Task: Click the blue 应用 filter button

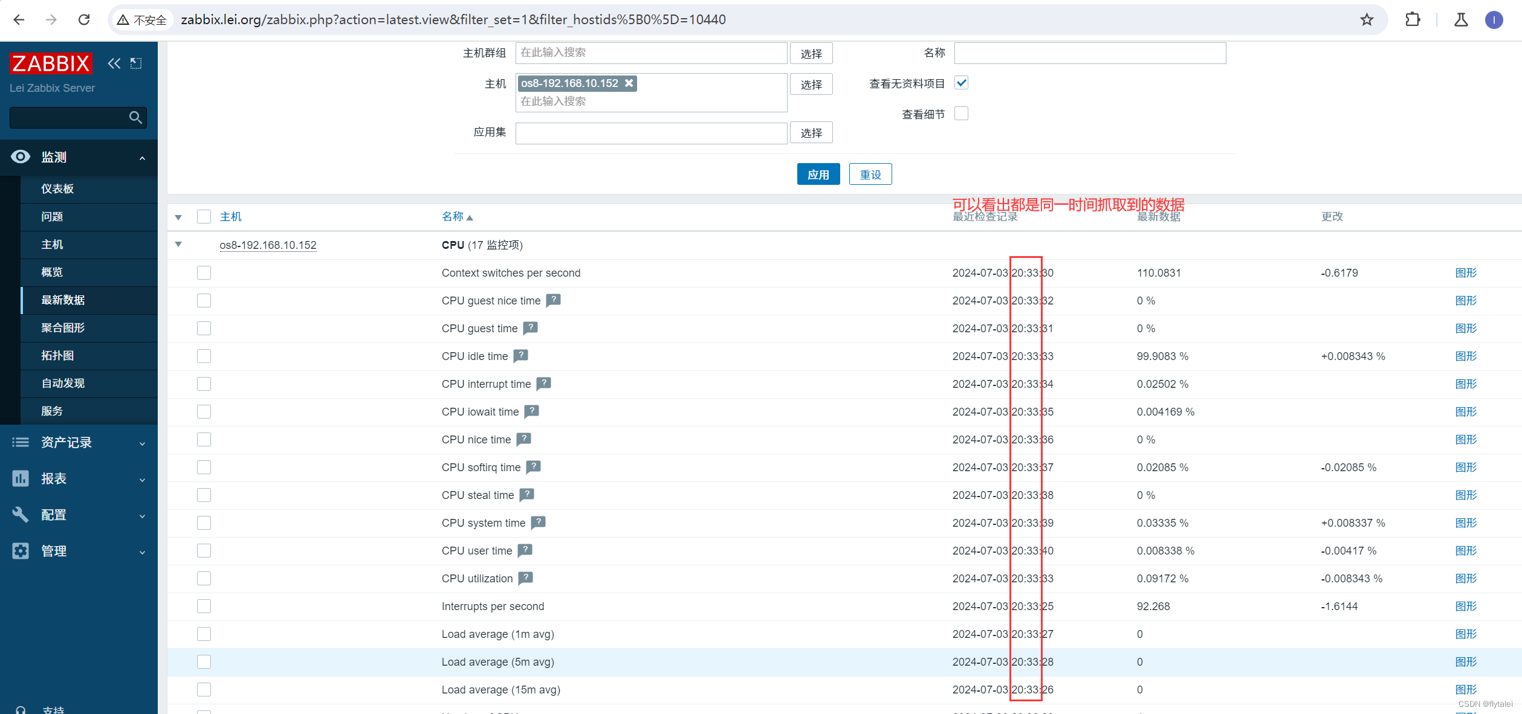Action: tap(818, 175)
